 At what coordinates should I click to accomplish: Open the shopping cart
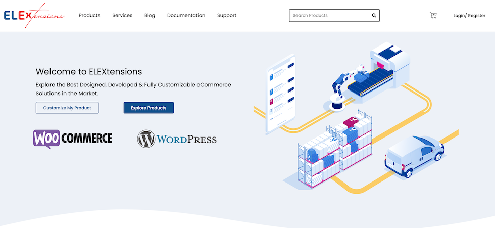[x=433, y=16]
